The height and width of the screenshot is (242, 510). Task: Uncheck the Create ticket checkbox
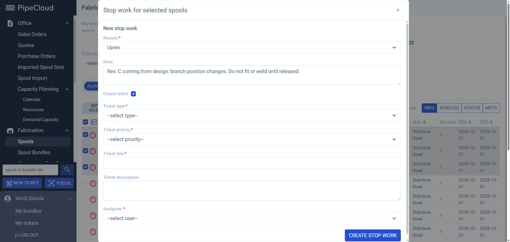point(133,94)
